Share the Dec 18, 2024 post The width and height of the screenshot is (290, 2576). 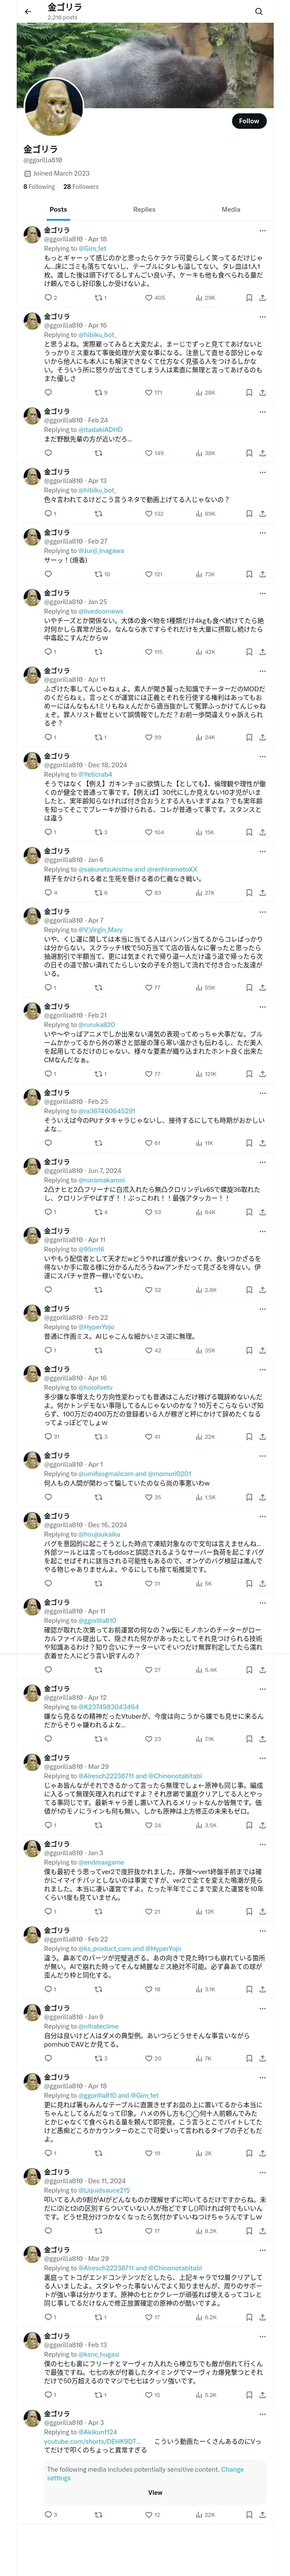(x=263, y=832)
